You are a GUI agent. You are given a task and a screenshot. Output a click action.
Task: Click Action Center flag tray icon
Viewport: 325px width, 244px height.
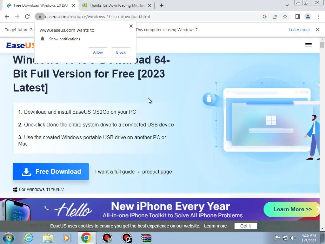point(277,238)
